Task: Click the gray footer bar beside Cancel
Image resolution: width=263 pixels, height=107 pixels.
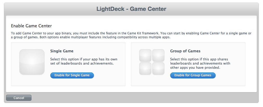Action: click(x=144, y=98)
